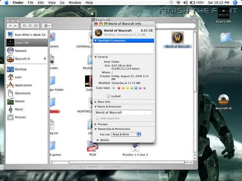
Task: Open Movies from sidebar
Action: [27, 101]
